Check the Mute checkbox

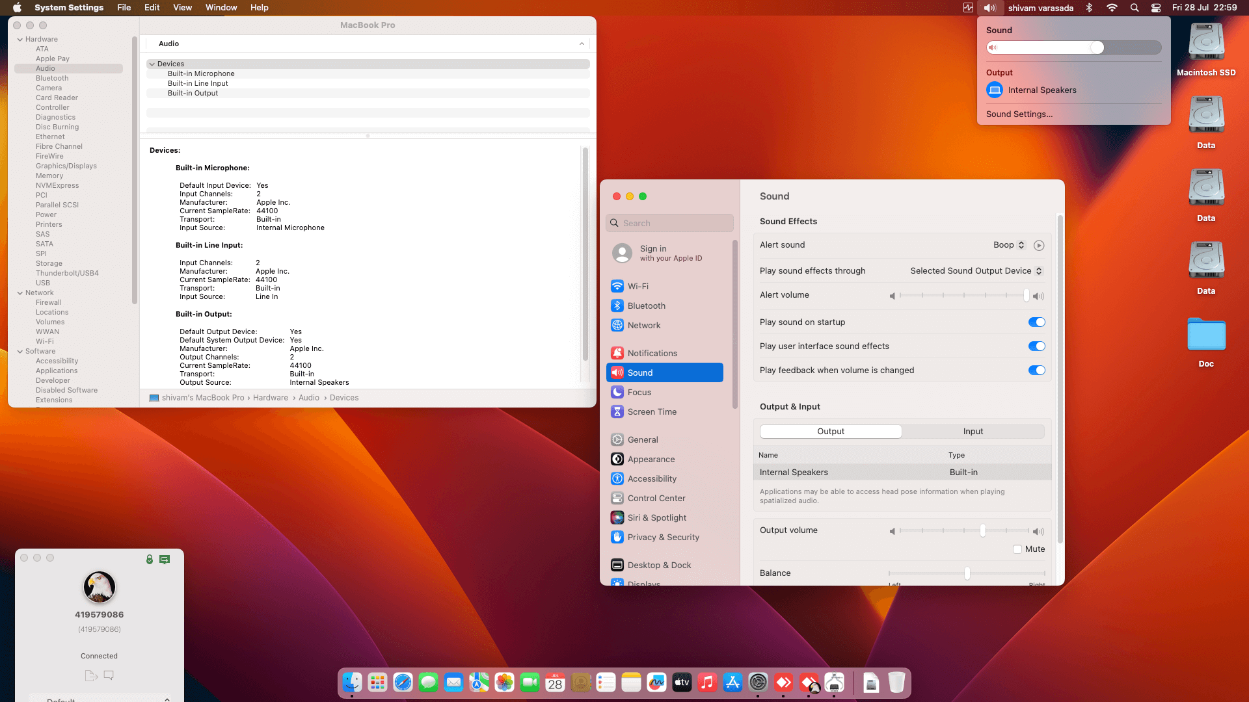coord(1017,549)
